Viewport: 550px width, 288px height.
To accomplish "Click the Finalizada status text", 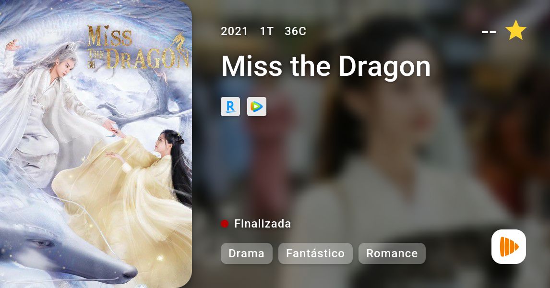I will [x=263, y=224].
